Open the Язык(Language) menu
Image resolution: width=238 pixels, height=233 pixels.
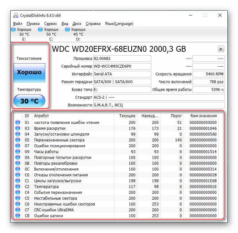click(119, 24)
